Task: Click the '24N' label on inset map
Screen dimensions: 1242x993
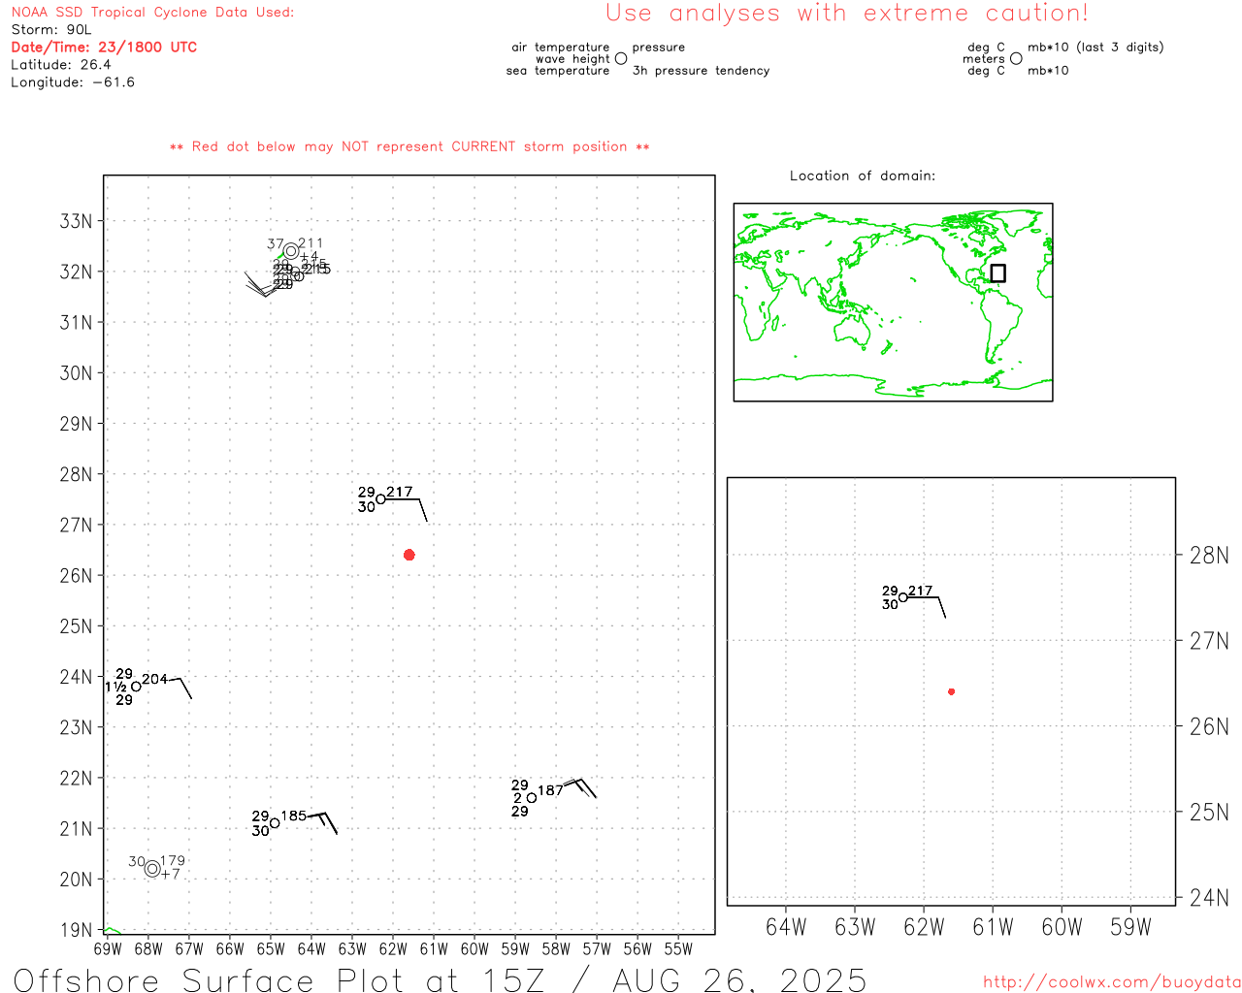Action: tap(1209, 898)
